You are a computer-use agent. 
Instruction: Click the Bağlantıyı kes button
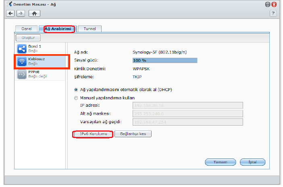pyautogui.click(x=133, y=134)
